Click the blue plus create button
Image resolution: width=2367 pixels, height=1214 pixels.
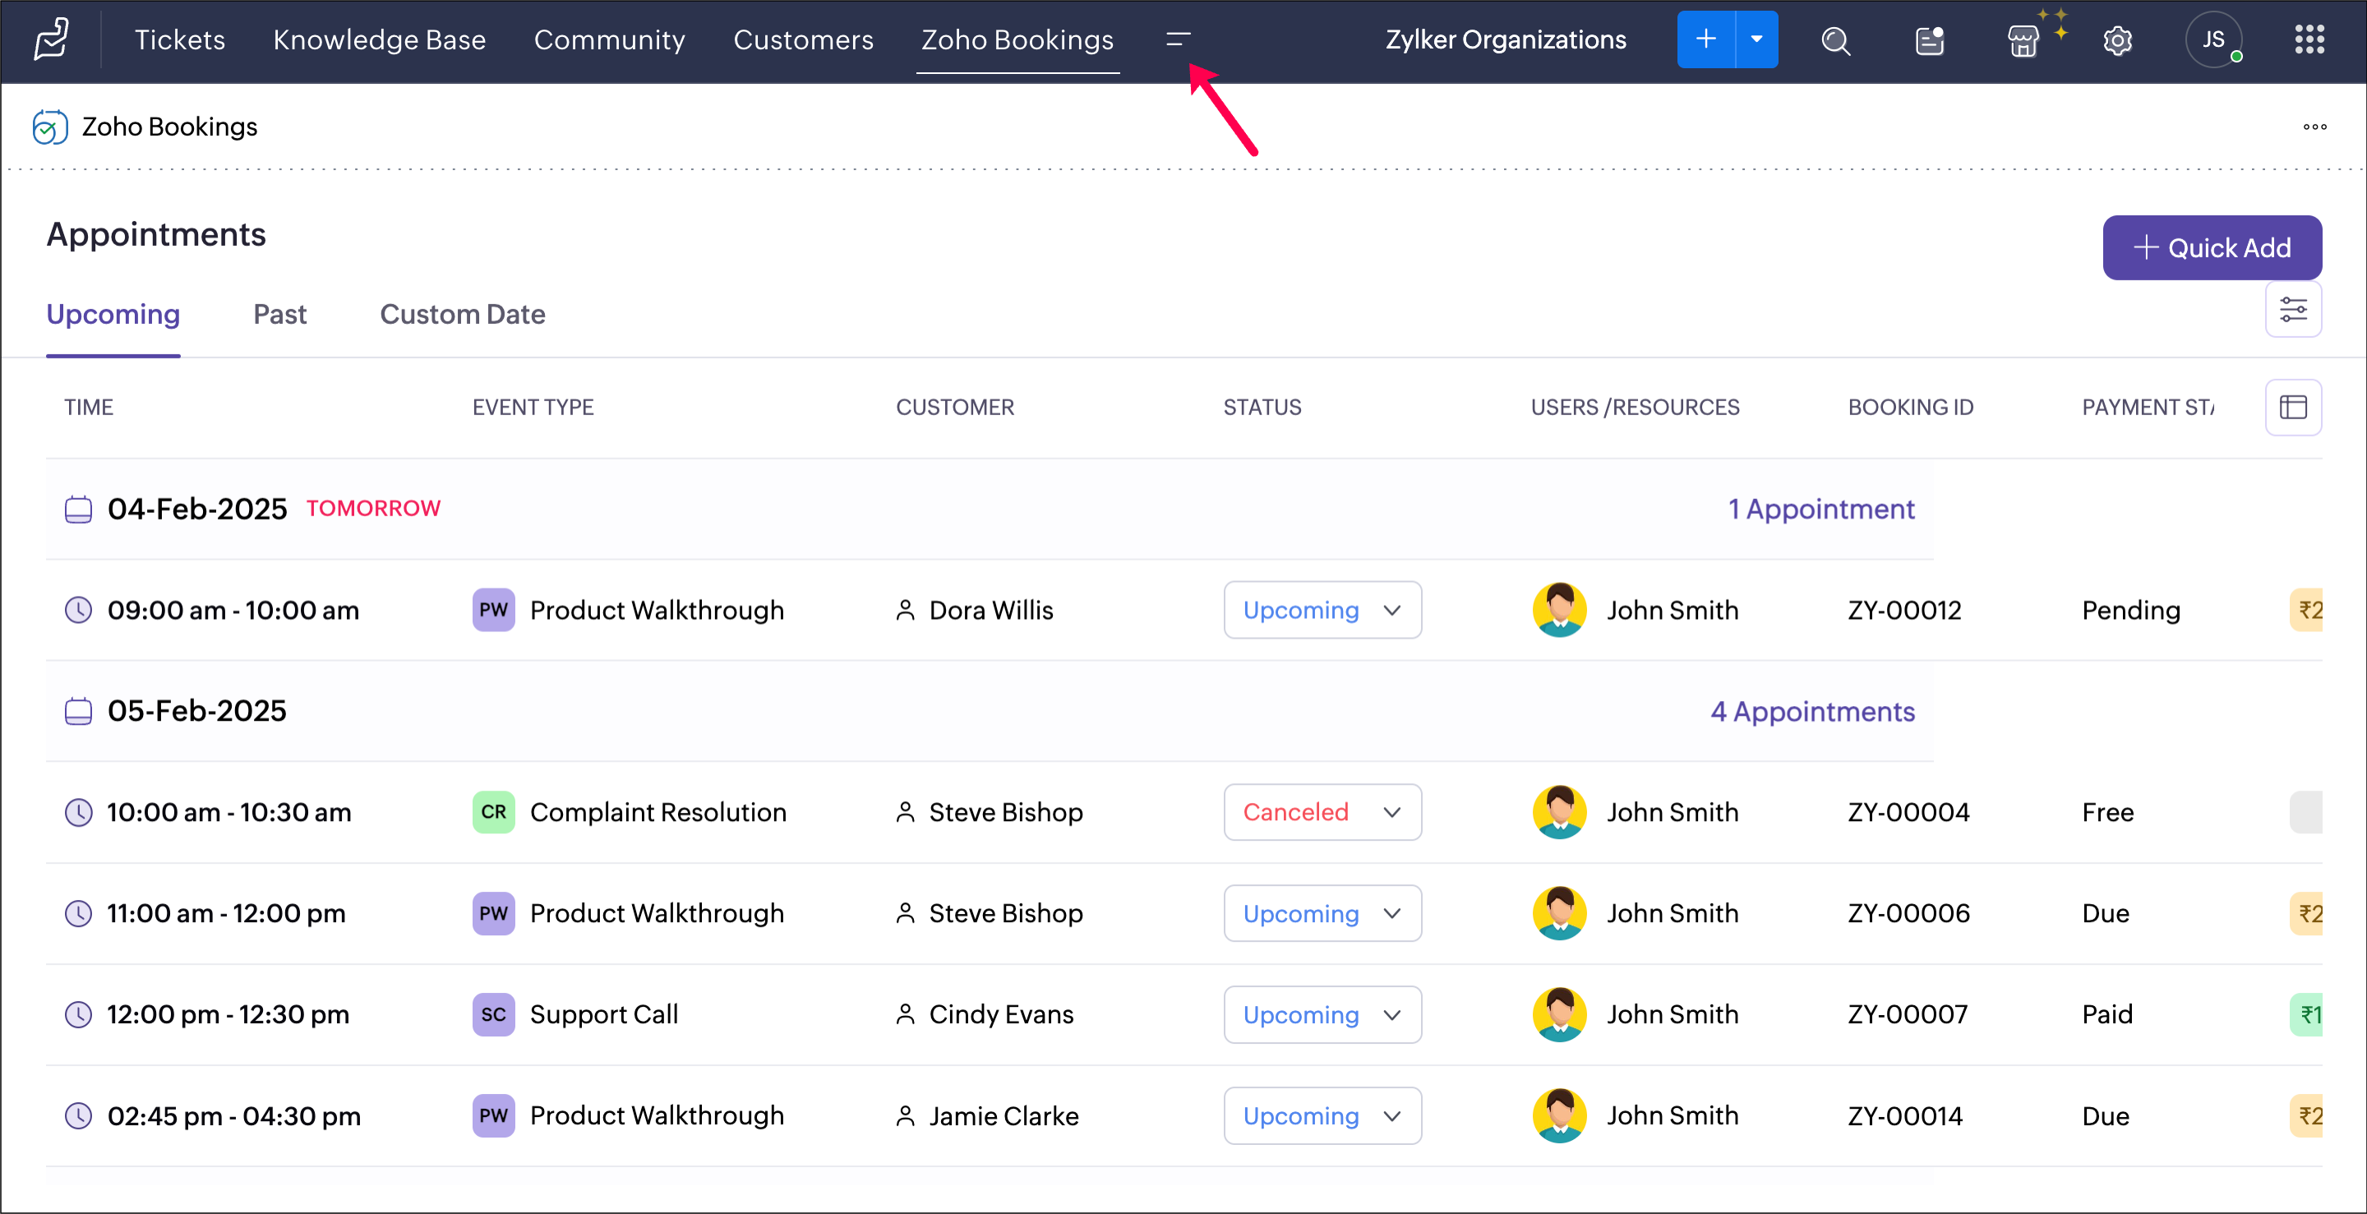click(1705, 39)
